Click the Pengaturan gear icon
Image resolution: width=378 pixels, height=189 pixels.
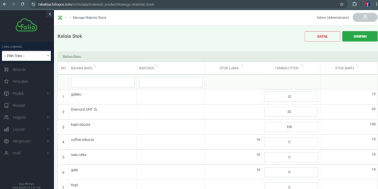point(6,141)
